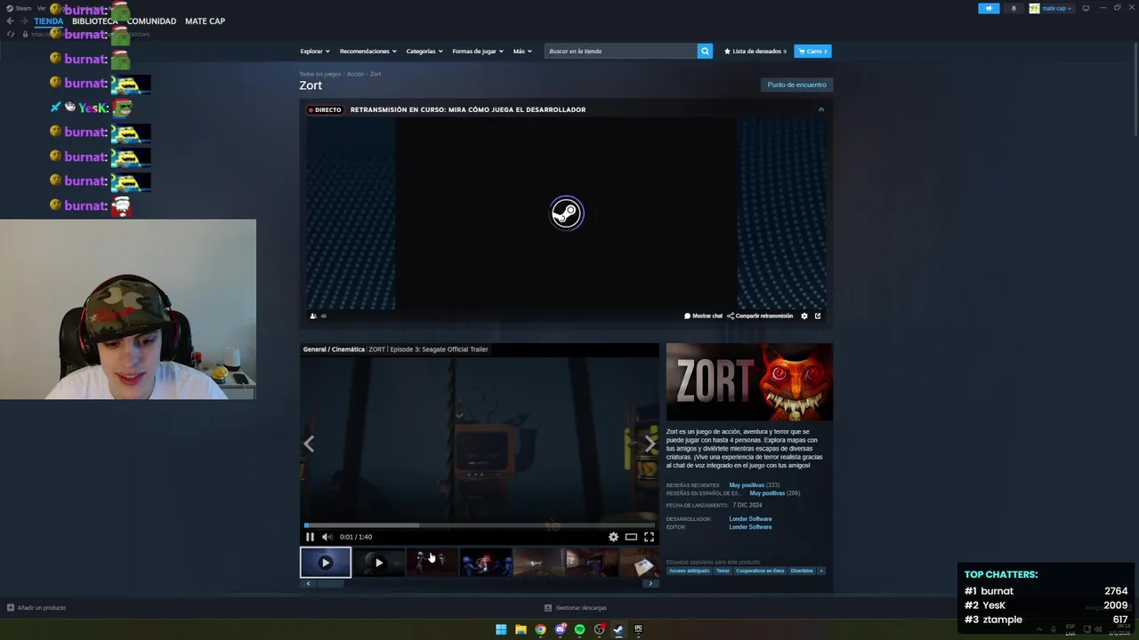The width and height of the screenshot is (1139, 640).
Task: Open the Carro shopping cart
Action: coord(812,52)
